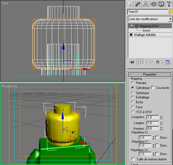Click Remove Modifier trash icon
This screenshot has width=173, height=165.
[x=158, y=62]
